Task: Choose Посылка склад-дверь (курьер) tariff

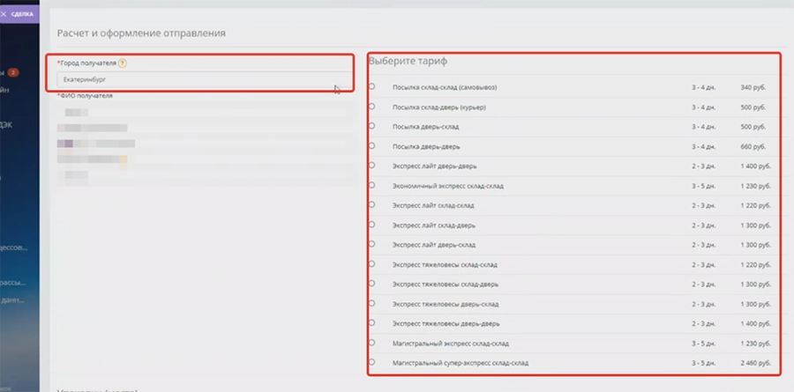Action: click(371, 107)
